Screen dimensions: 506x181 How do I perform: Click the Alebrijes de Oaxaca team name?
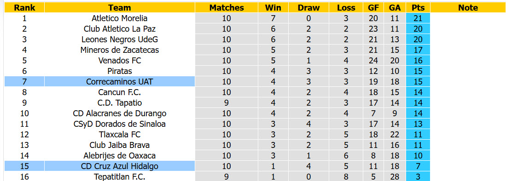(120, 156)
